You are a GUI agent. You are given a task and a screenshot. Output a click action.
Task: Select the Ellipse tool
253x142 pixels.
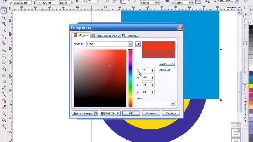click(4, 56)
